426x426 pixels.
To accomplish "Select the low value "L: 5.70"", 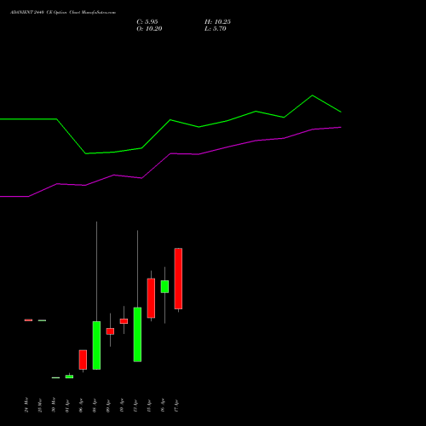I will pos(216,29).
